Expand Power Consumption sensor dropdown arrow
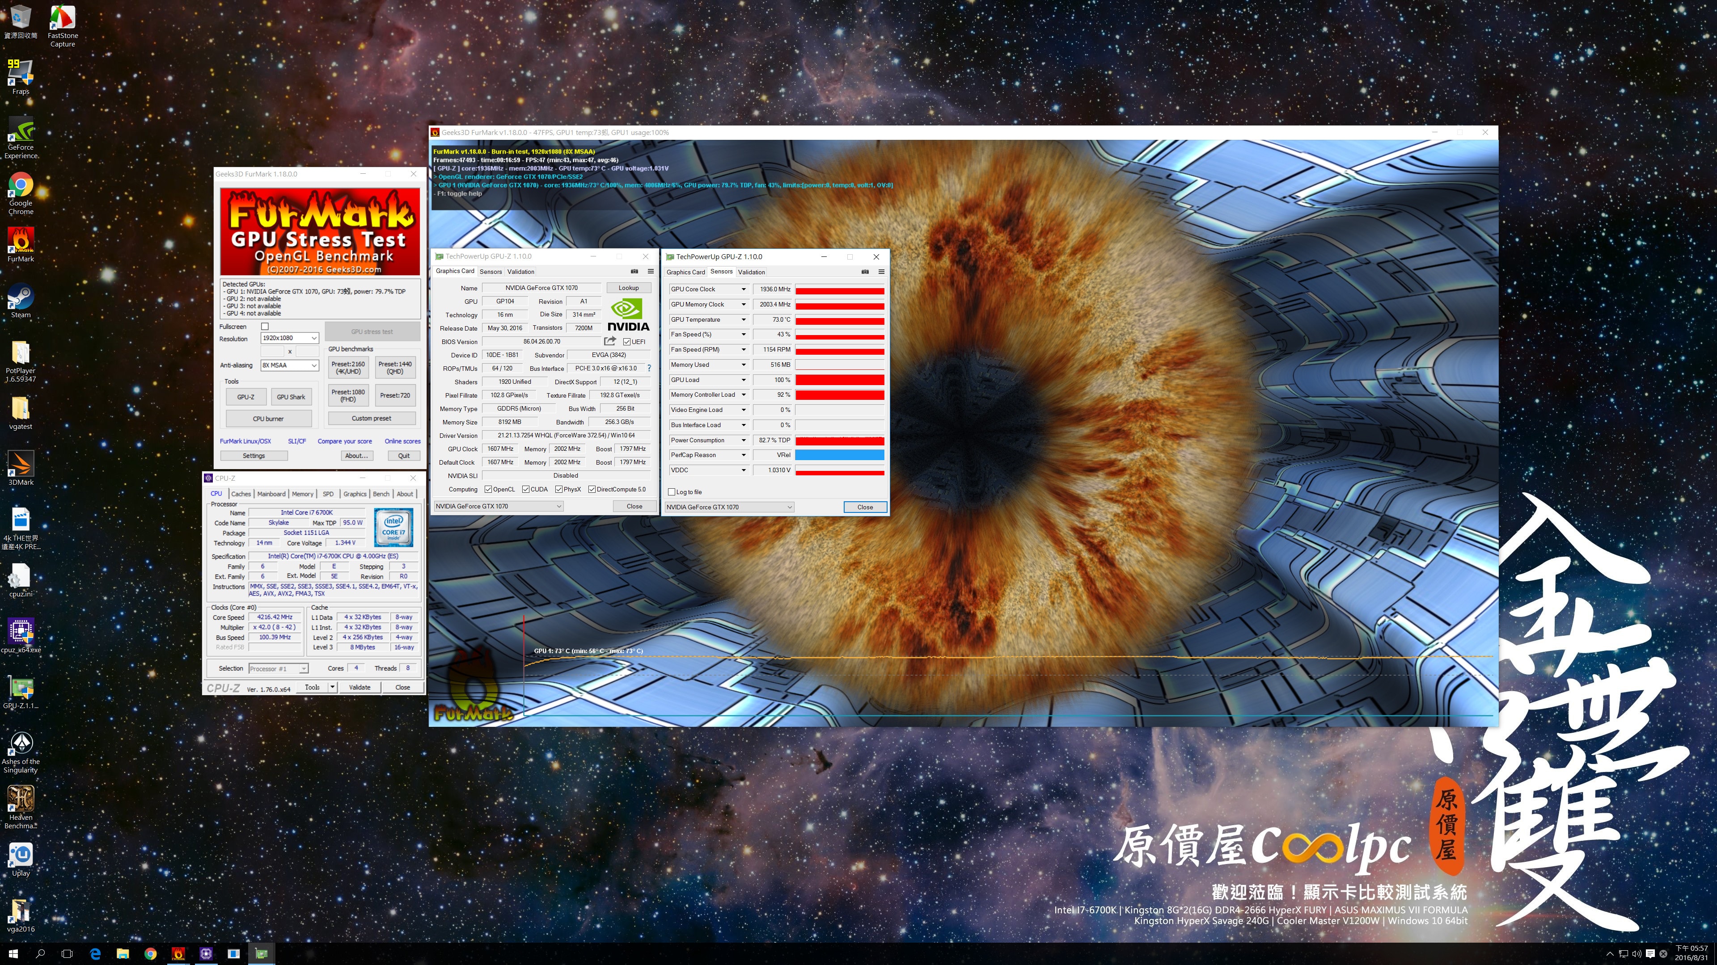Viewport: 1717px width, 965px height. point(744,440)
